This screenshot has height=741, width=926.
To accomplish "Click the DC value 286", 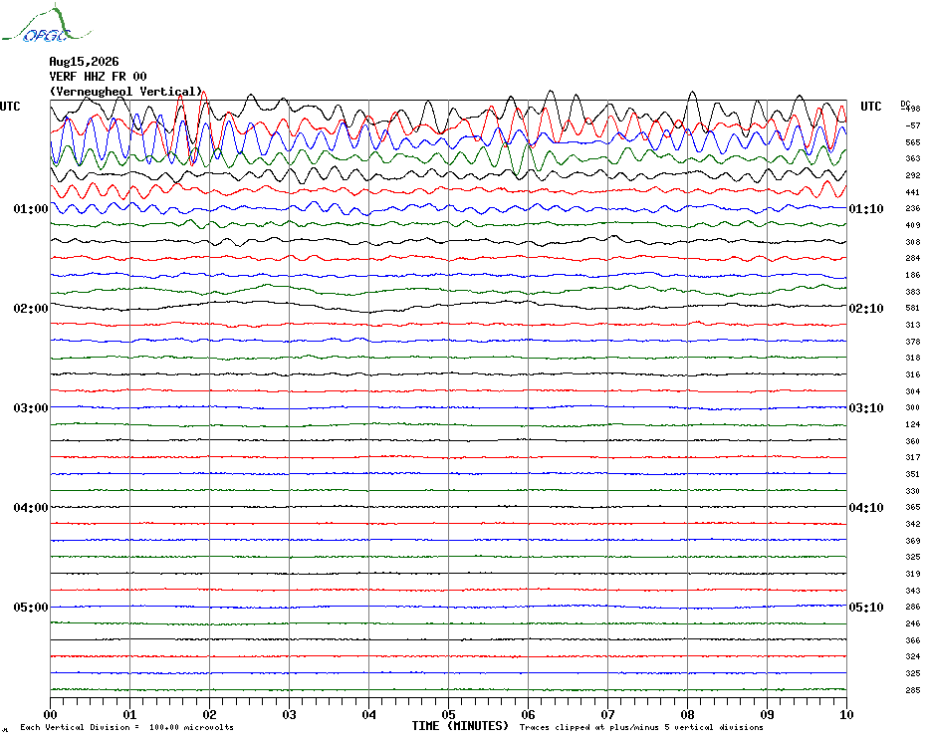I will pyautogui.click(x=912, y=607).
